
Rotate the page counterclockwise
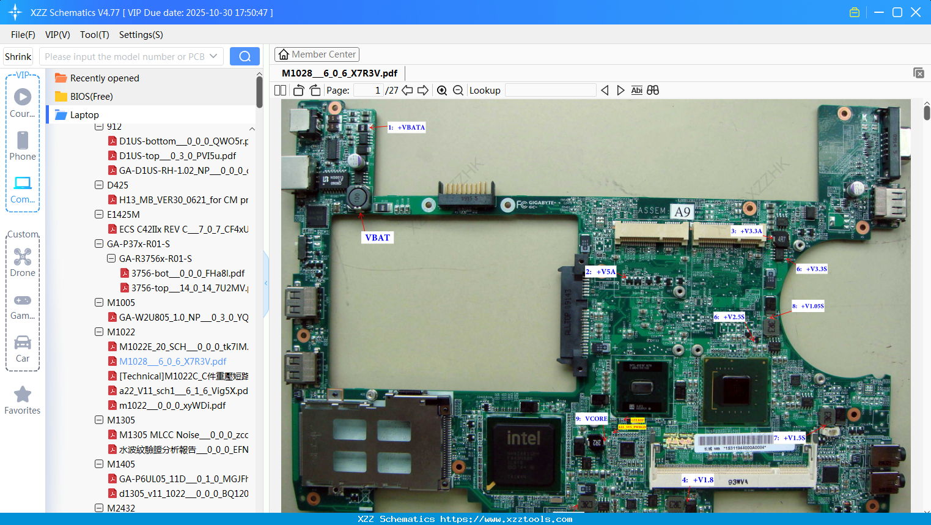pyautogui.click(x=298, y=91)
